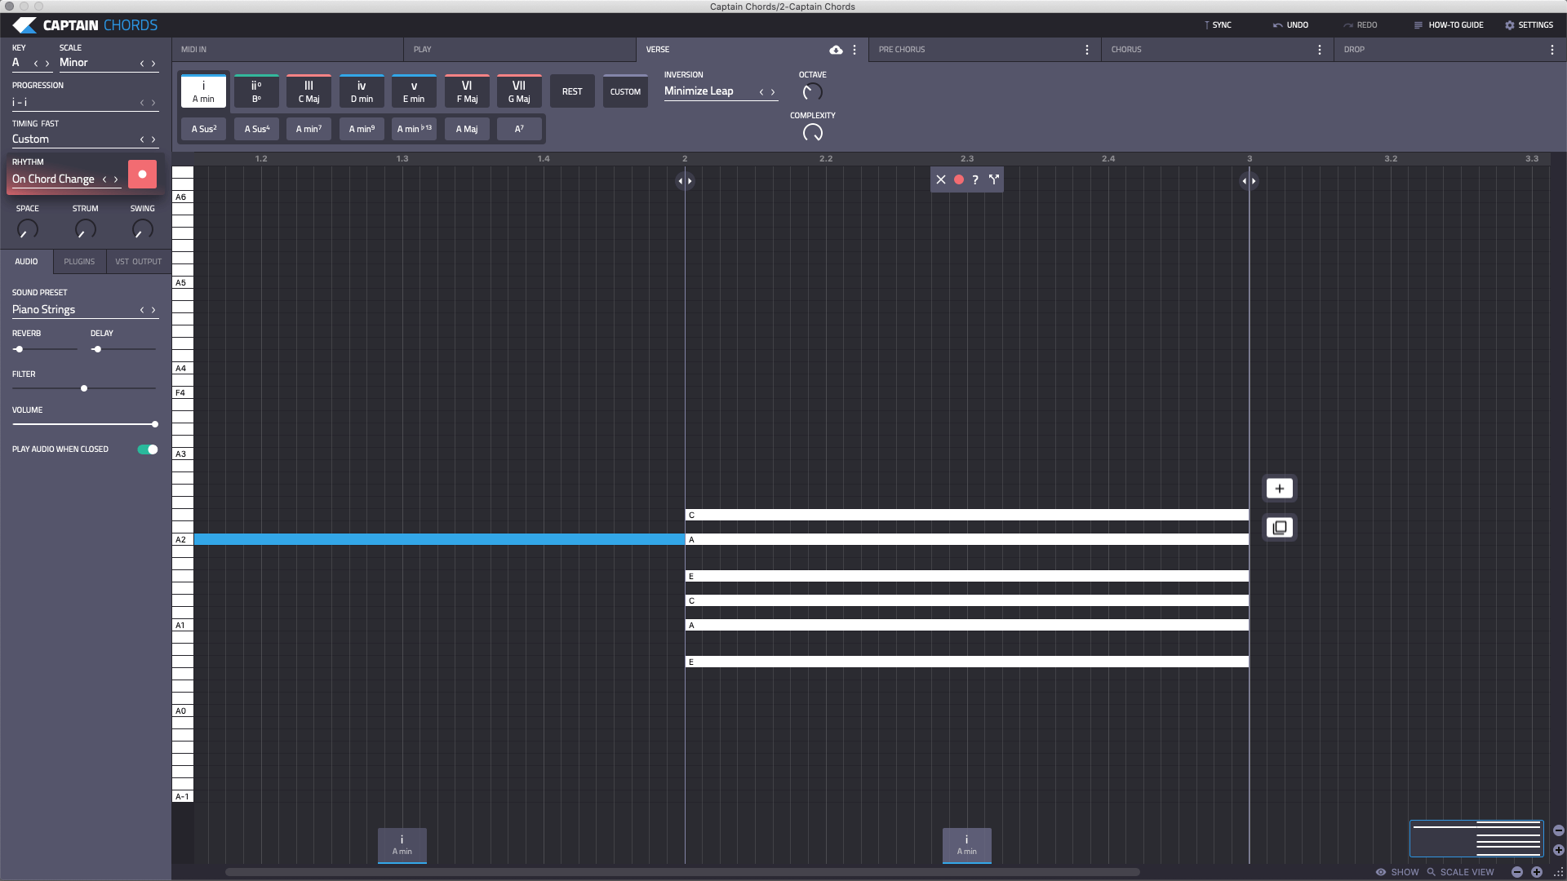The height and width of the screenshot is (881, 1567).
Task: Select the A Sus2 chord variation
Action: (204, 129)
